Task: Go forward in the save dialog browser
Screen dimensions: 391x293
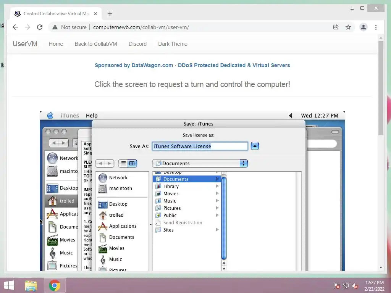Action: (x=109, y=163)
